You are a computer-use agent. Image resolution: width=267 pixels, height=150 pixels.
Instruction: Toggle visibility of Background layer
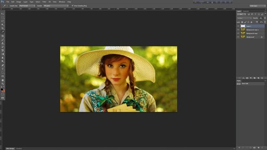click(238, 37)
